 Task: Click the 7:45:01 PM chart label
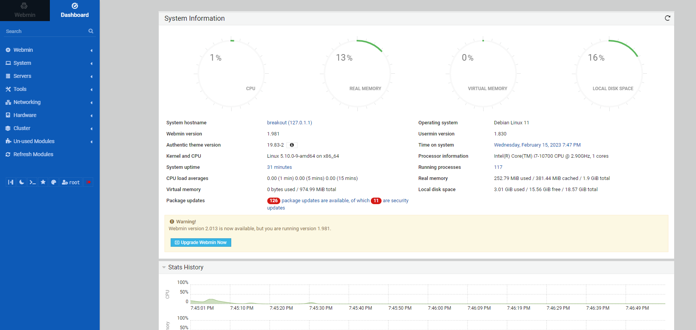point(202,308)
